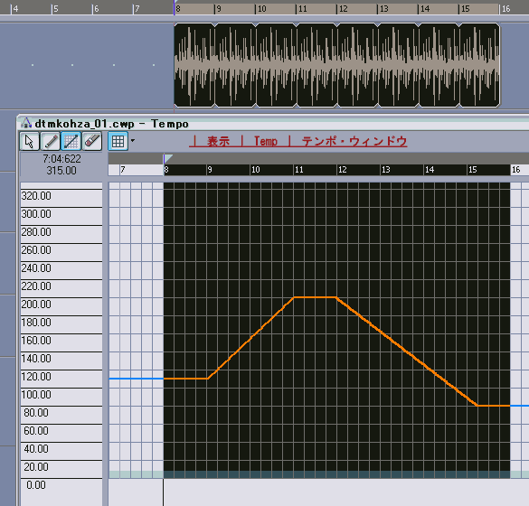529x506 pixels.
Task: Click the playhead marker at measure 8
Action: pyautogui.click(x=168, y=158)
